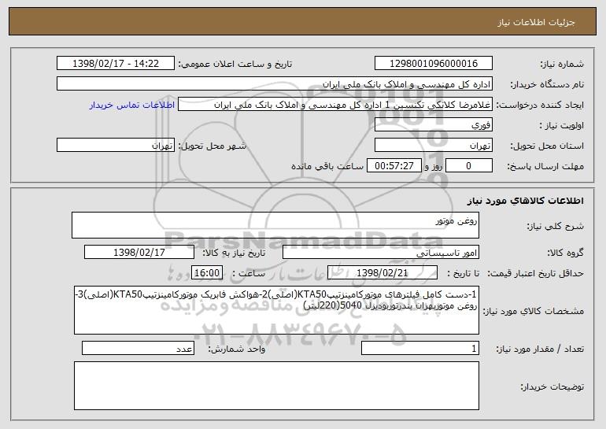Screen dimensions: 606x429
Task: Select the نام دستگاه خریدار field
Action: [x=275, y=83]
